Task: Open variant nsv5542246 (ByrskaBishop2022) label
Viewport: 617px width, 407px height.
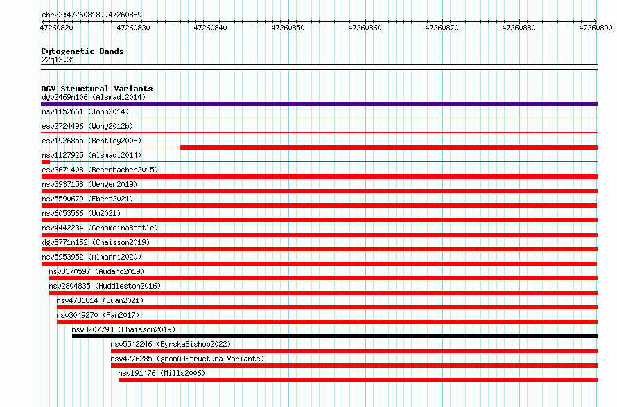Action: (x=171, y=344)
